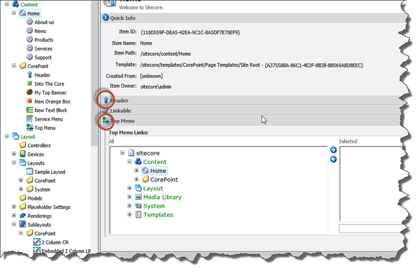Viewport: 419px width, 272px height.
Task: Click the Sublayouts icon in tree
Action: [23, 224]
